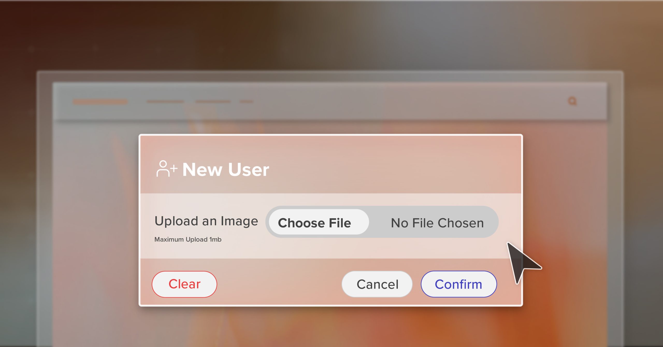Select the second blurred gray nav item
The height and width of the screenshot is (347, 663).
tap(213, 102)
